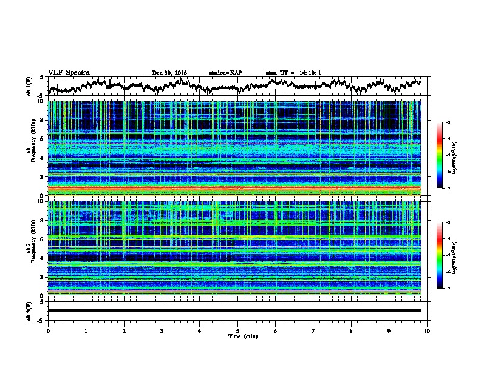Click the time axis tick label "1"

[86, 331]
